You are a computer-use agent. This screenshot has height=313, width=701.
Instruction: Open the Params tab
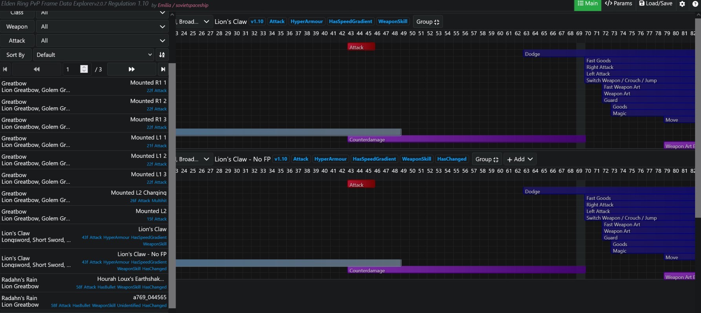click(x=619, y=4)
